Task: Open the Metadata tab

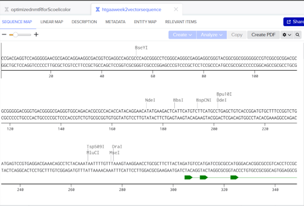Action: click(115, 22)
